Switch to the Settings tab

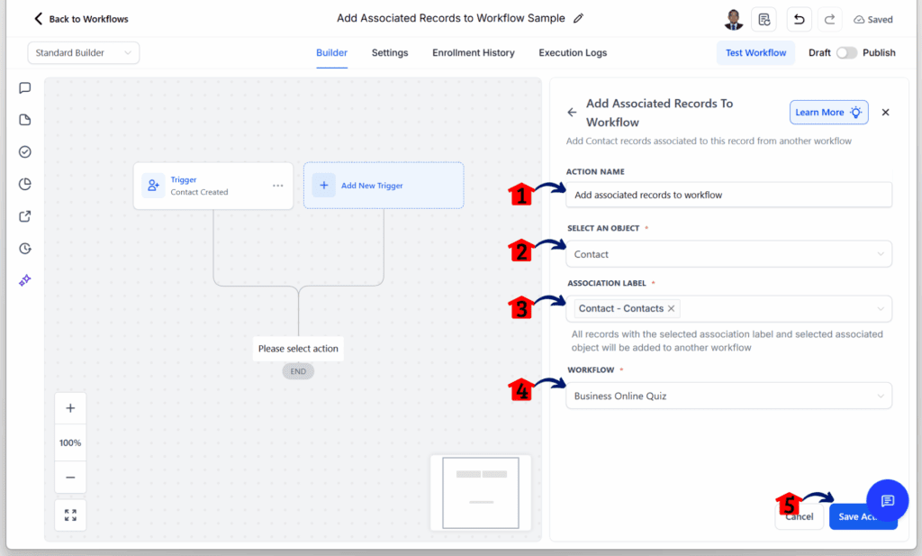click(390, 52)
